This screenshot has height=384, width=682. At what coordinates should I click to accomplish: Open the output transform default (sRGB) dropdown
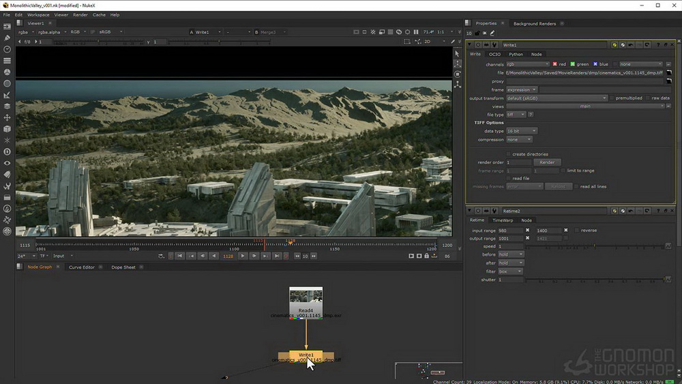(x=557, y=98)
